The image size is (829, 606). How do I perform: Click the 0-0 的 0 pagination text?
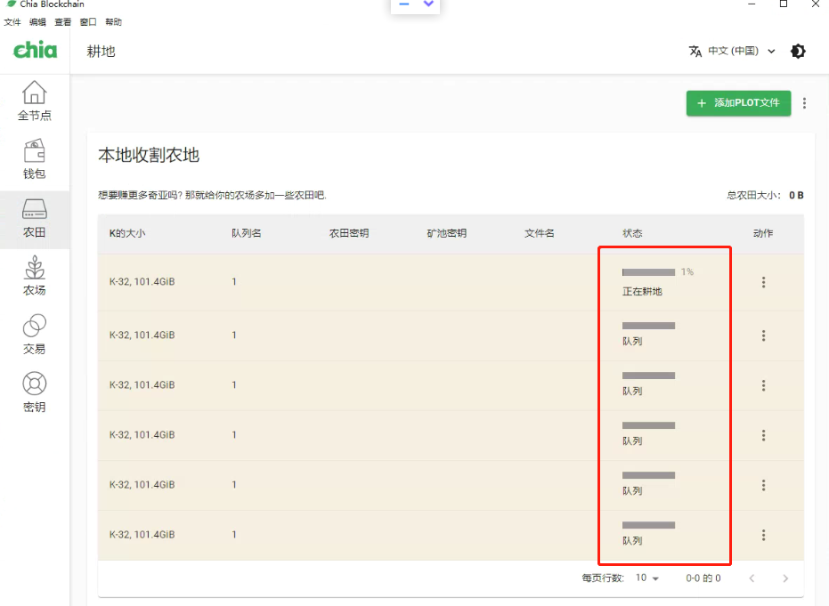pos(703,578)
